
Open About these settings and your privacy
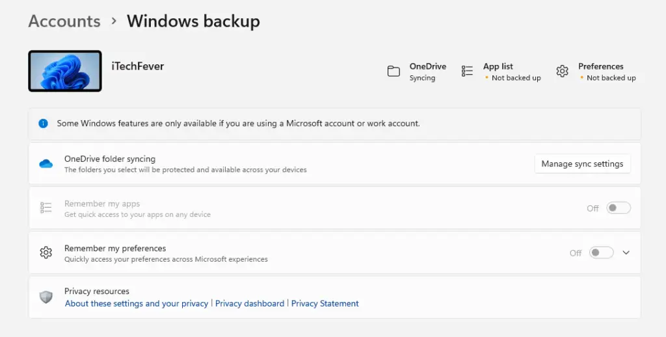click(137, 303)
